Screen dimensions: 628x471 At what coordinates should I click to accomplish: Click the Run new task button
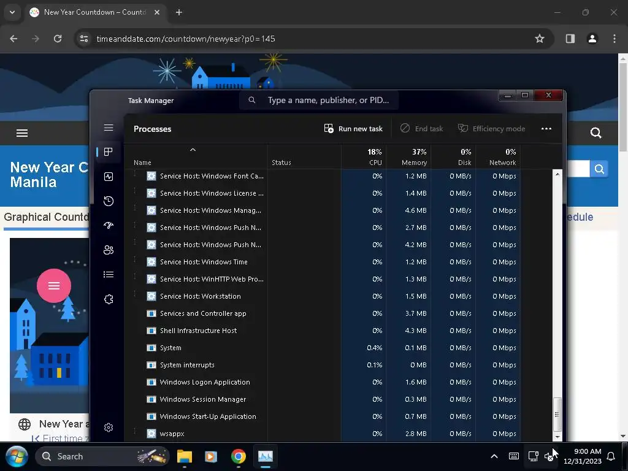[353, 129]
